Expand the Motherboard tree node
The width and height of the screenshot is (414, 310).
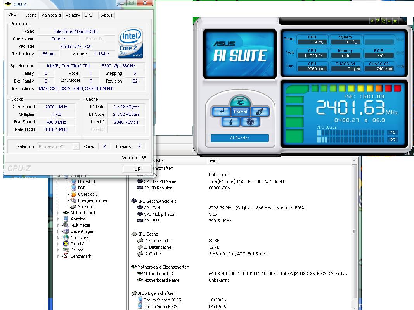click(x=58, y=213)
